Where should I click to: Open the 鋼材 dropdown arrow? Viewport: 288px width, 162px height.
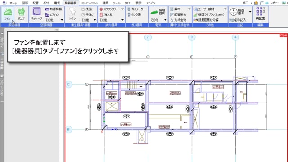pyautogui.click(x=189, y=9)
